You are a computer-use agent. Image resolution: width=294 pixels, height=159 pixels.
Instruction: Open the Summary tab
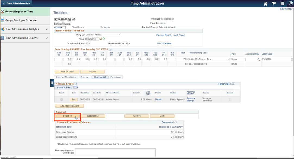85,77
